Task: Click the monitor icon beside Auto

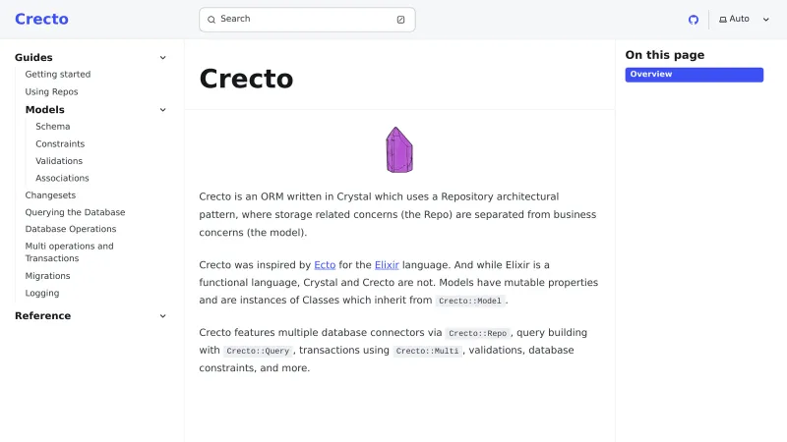Action: coord(723,20)
